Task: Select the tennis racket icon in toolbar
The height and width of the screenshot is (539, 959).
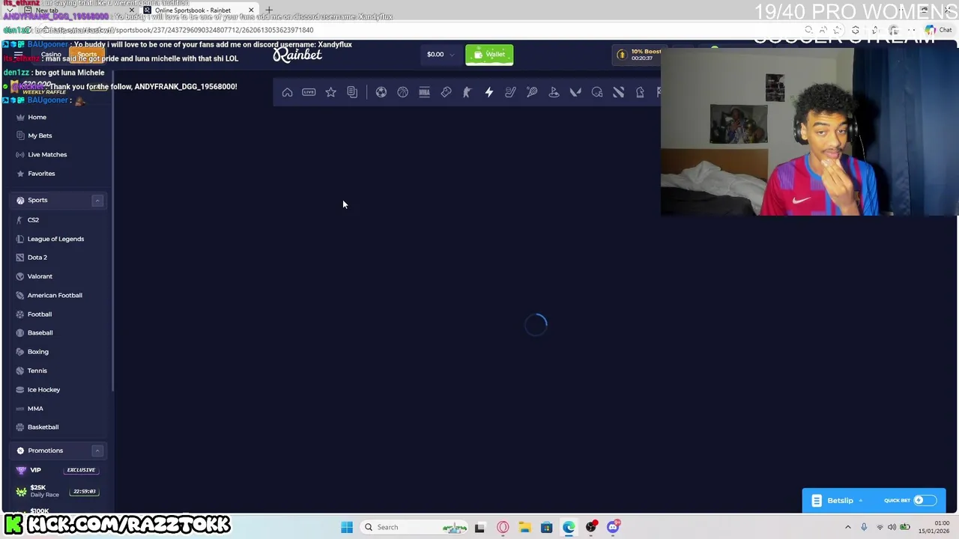Action: pos(532,92)
